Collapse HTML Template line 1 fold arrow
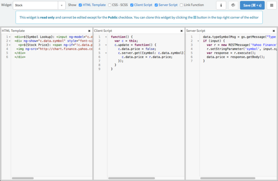The image size is (278, 181). click(x=10, y=37)
